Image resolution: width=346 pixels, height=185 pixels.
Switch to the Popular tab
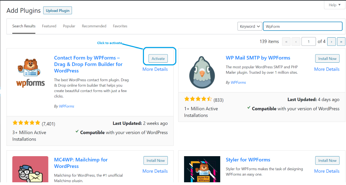(69, 26)
